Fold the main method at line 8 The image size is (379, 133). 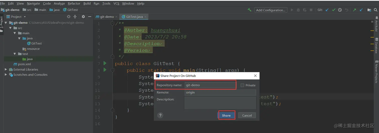click(x=113, y=70)
